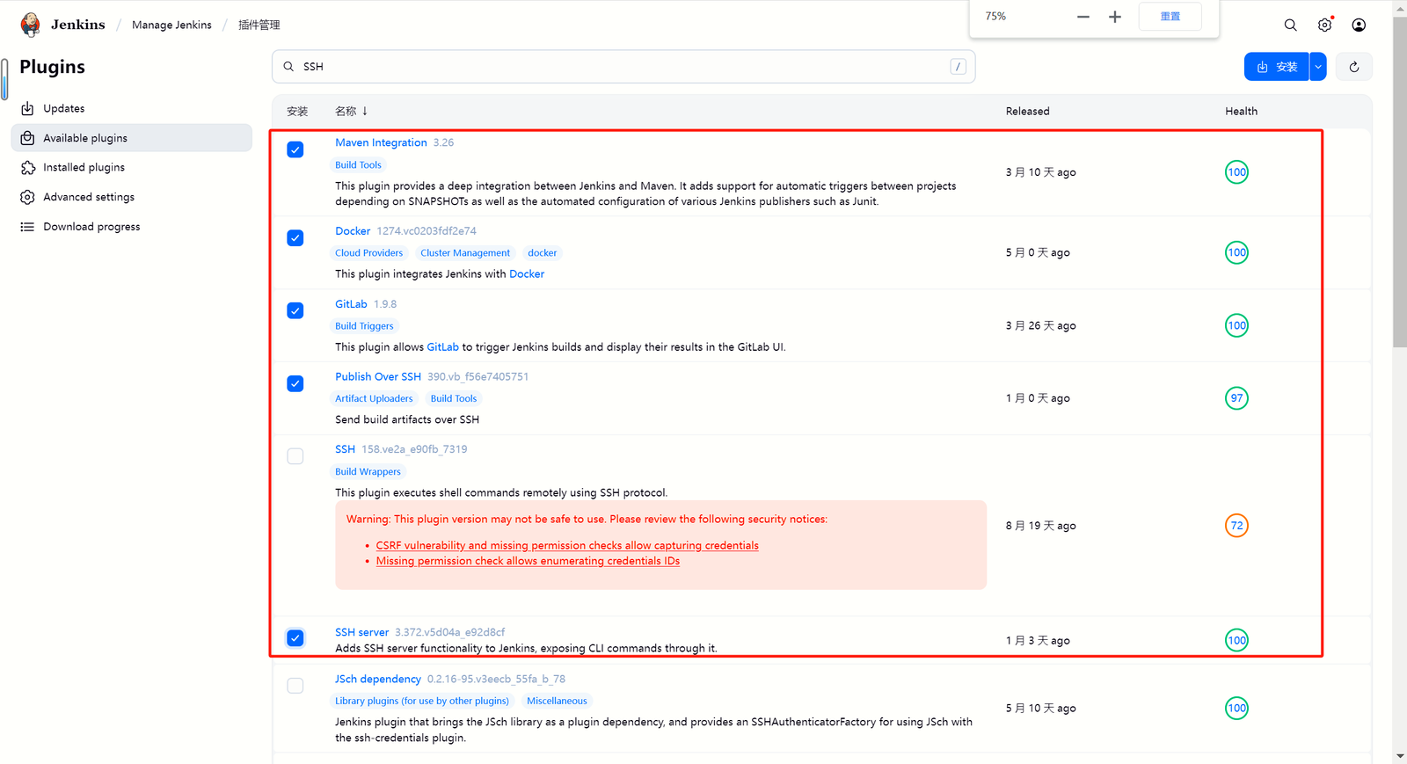1407x764 pixels.
Task: Open the search magnifier in header
Action: point(1290,25)
